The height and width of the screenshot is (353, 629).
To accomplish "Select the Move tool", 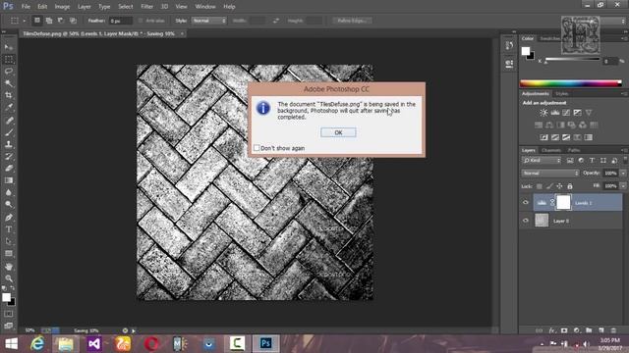I will point(9,47).
